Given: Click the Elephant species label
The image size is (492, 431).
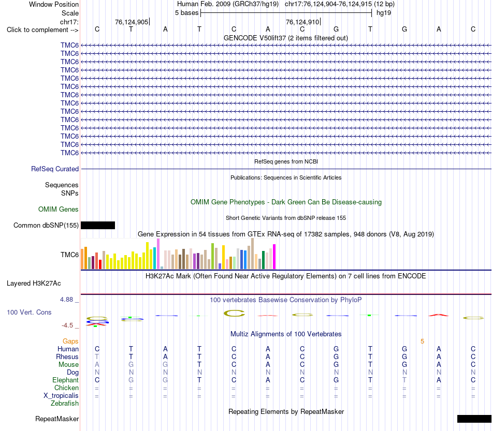Looking at the screenshot, I should tap(66, 380).
